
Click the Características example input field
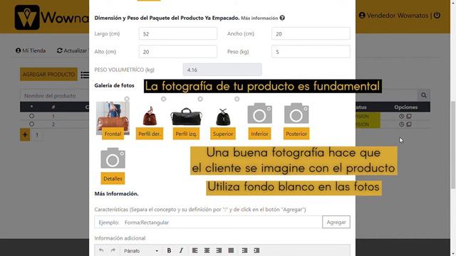(x=208, y=222)
